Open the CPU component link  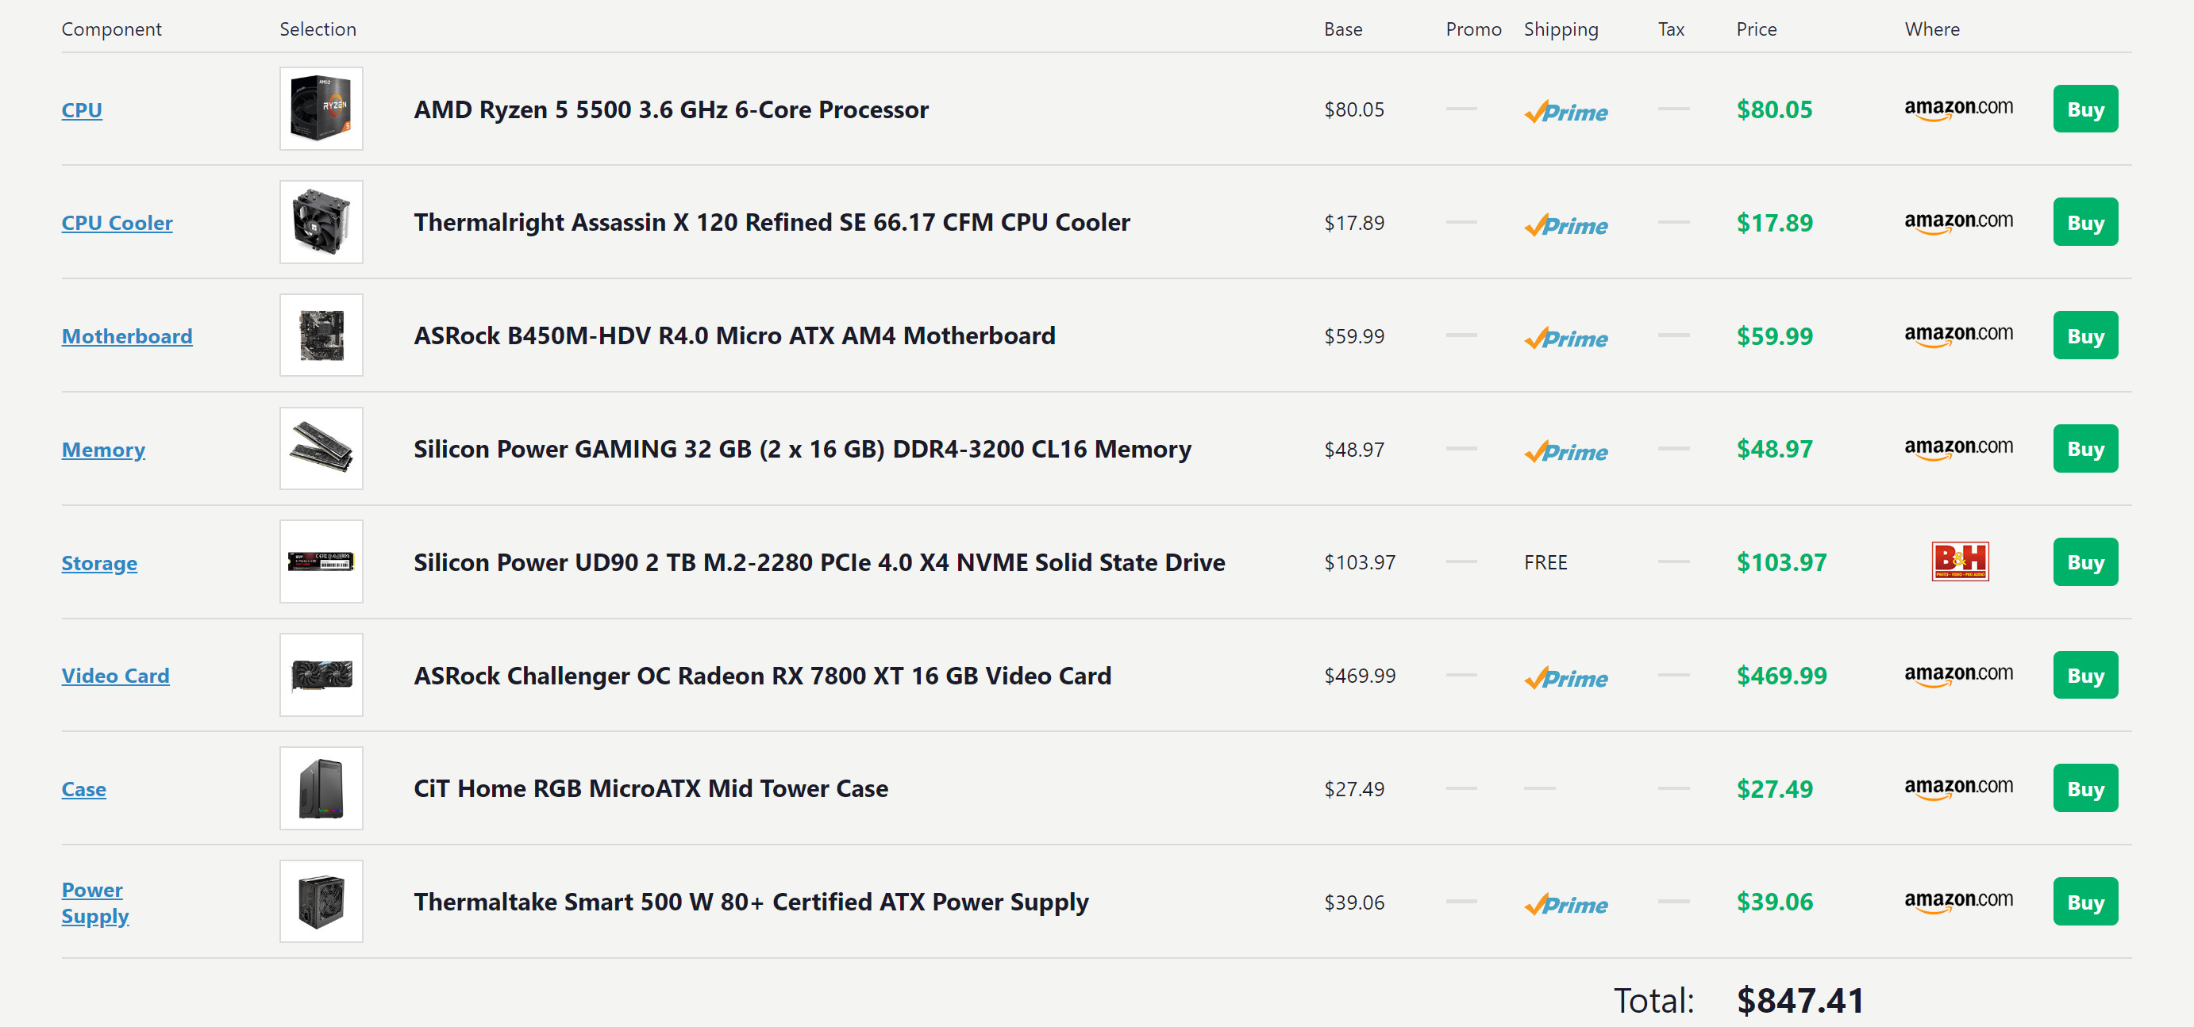click(x=82, y=109)
